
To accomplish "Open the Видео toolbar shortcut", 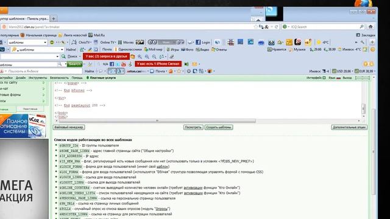I will [x=202, y=49].
